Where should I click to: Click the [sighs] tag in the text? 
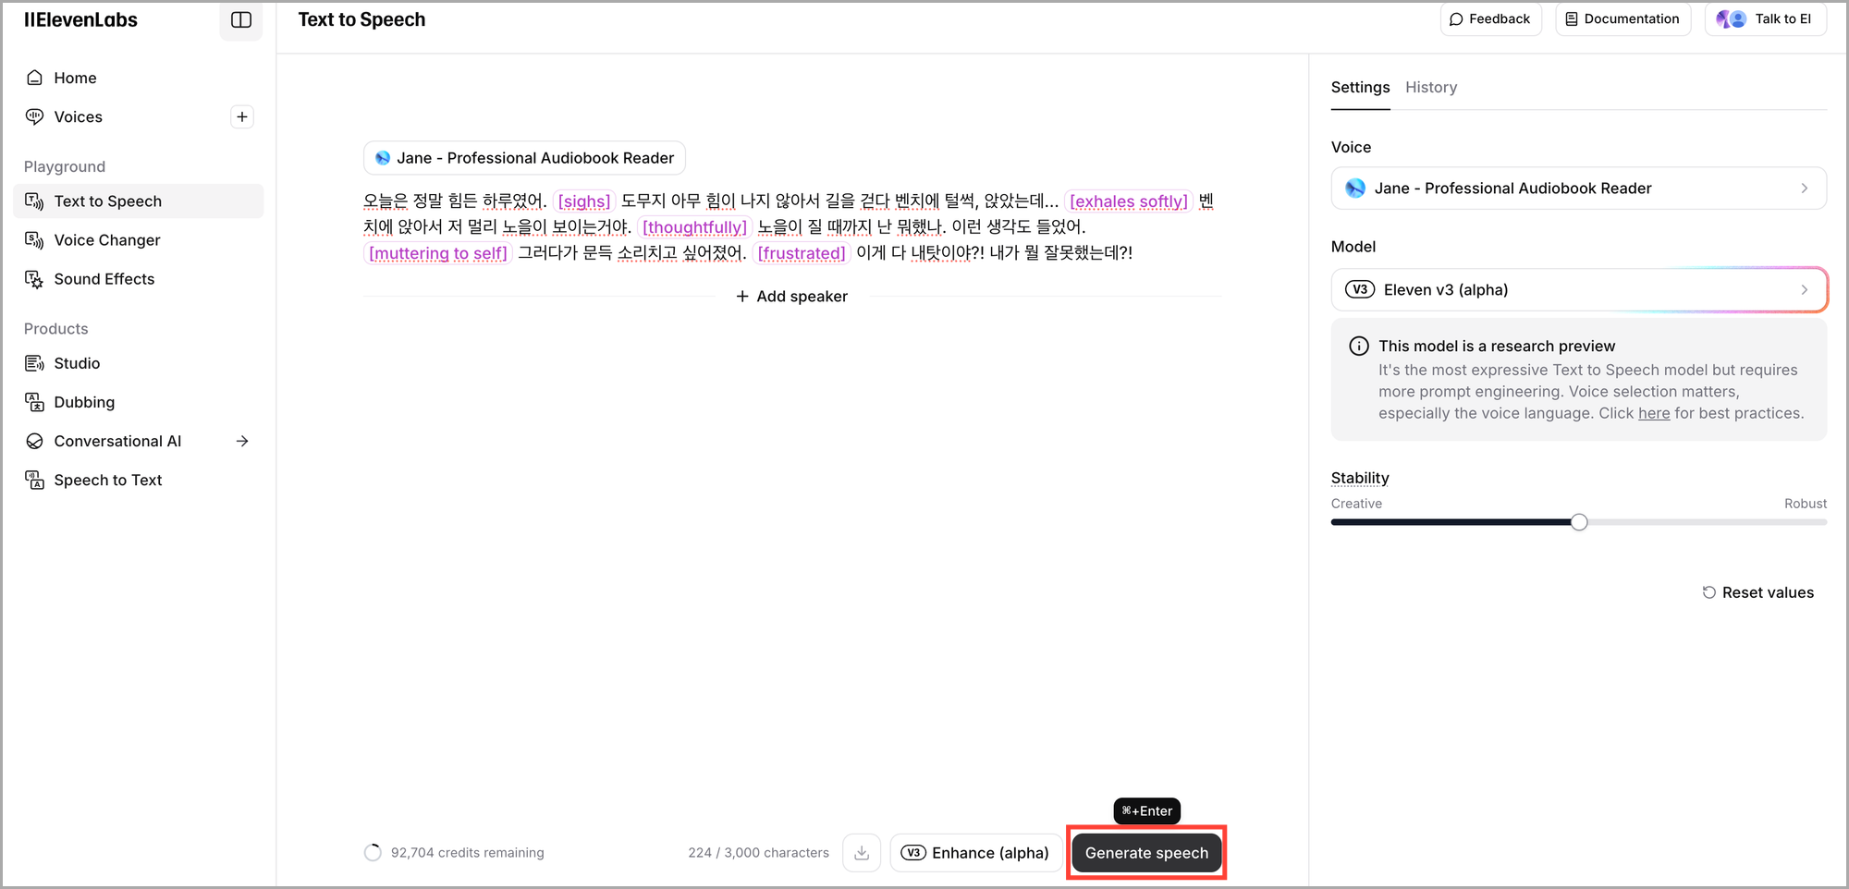click(x=584, y=201)
